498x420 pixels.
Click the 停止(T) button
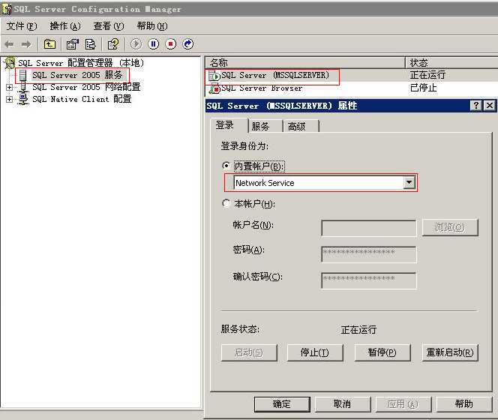[315, 352]
